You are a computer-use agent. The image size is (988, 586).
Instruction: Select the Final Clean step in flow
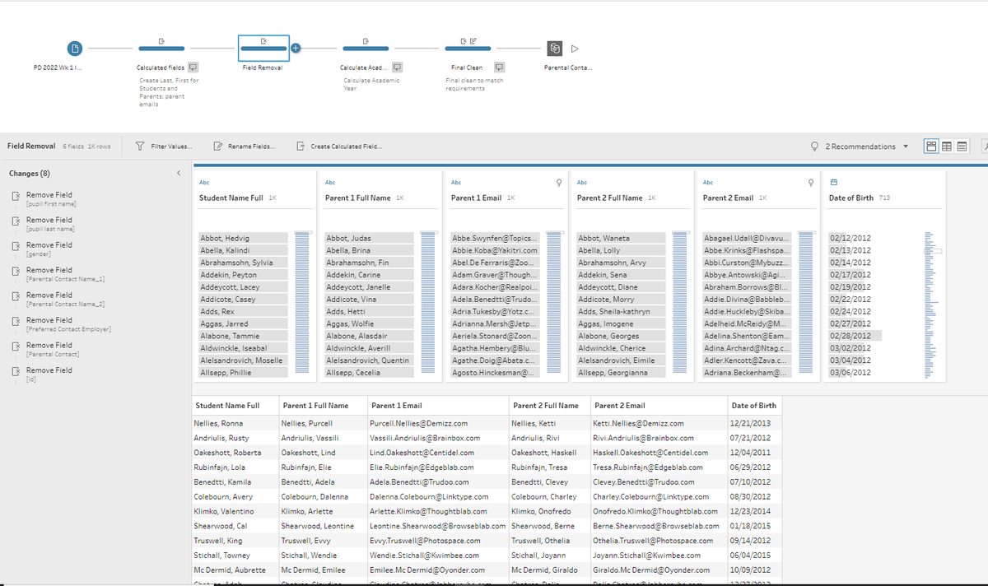point(468,49)
